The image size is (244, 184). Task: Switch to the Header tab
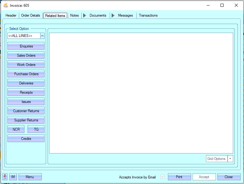11,15
